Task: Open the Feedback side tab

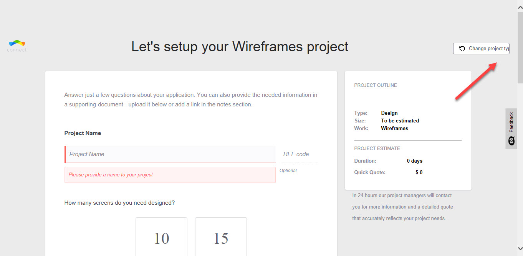Action: pyautogui.click(x=511, y=129)
